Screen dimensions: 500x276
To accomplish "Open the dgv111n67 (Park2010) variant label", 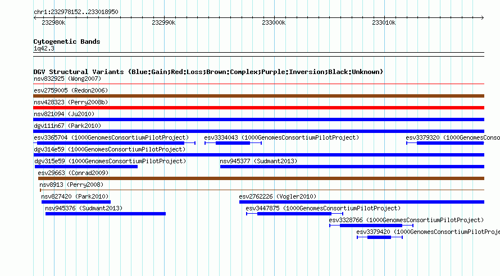I will coord(67,126).
